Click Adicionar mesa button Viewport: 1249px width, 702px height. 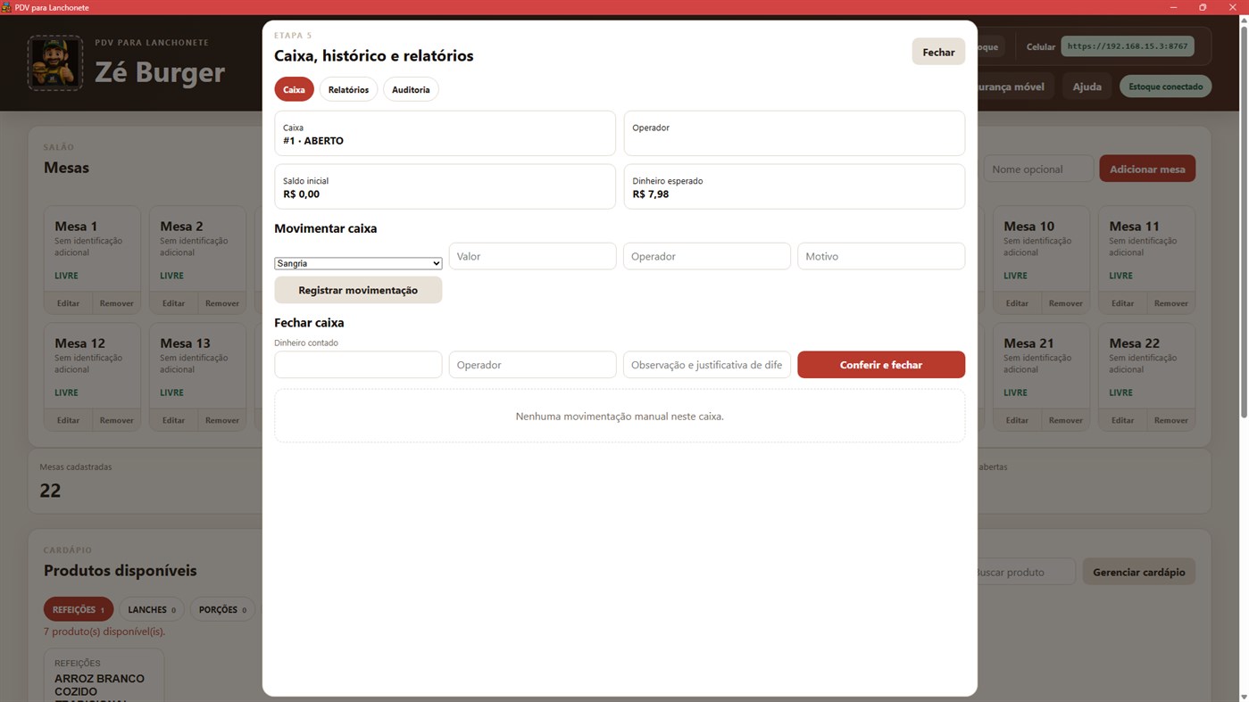1147,169
